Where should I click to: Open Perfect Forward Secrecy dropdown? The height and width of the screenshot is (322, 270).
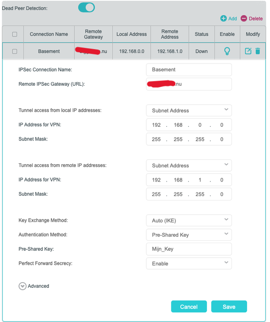[x=189, y=264]
